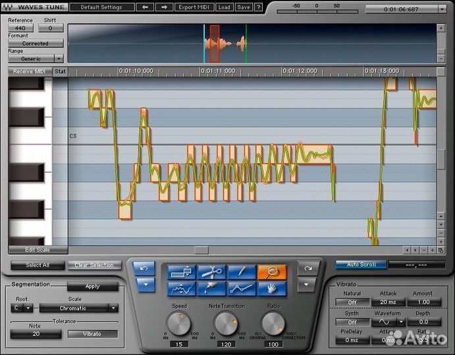The height and width of the screenshot is (355, 455).
Task: Open the Scale Chromatic dropdown arrow
Action: coord(113,308)
